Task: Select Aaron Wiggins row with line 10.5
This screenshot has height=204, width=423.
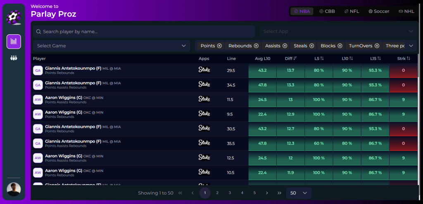Action: tap(225, 173)
